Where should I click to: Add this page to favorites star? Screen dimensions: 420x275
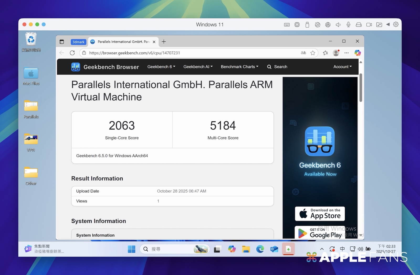click(313, 53)
